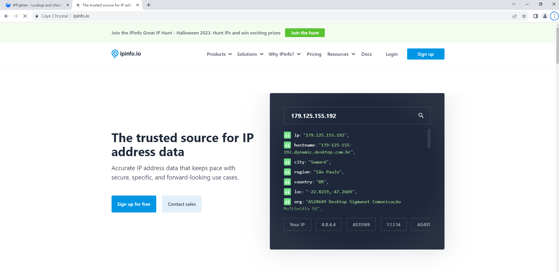Copy the city field quote icon
Image resolution: width=559 pixels, height=272 pixels.
click(x=287, y=162)
